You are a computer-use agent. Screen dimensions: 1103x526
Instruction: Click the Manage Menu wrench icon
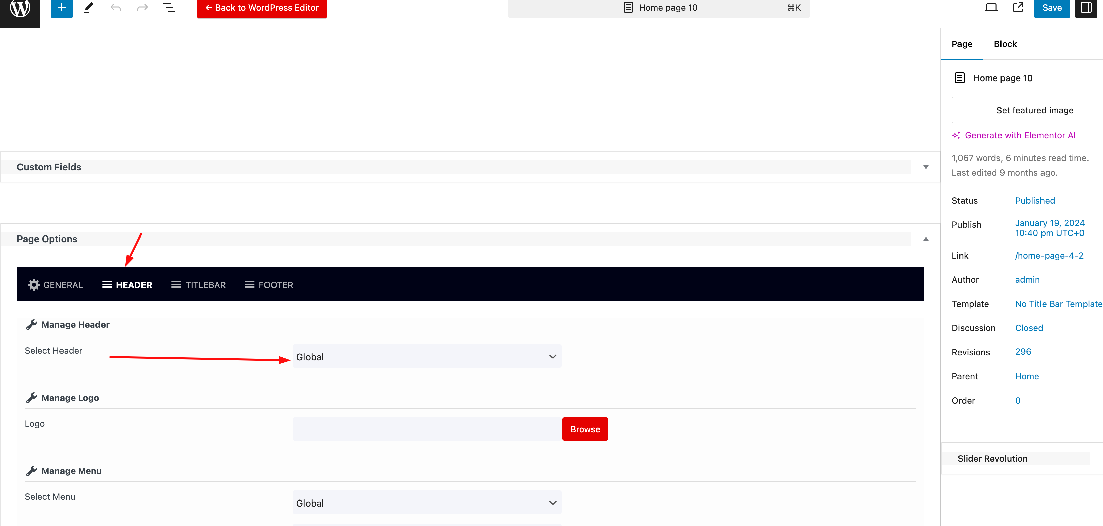point(31,471)
